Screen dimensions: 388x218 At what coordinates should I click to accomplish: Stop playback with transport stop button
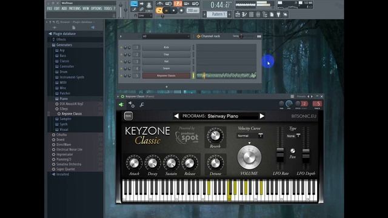(174, 11)
